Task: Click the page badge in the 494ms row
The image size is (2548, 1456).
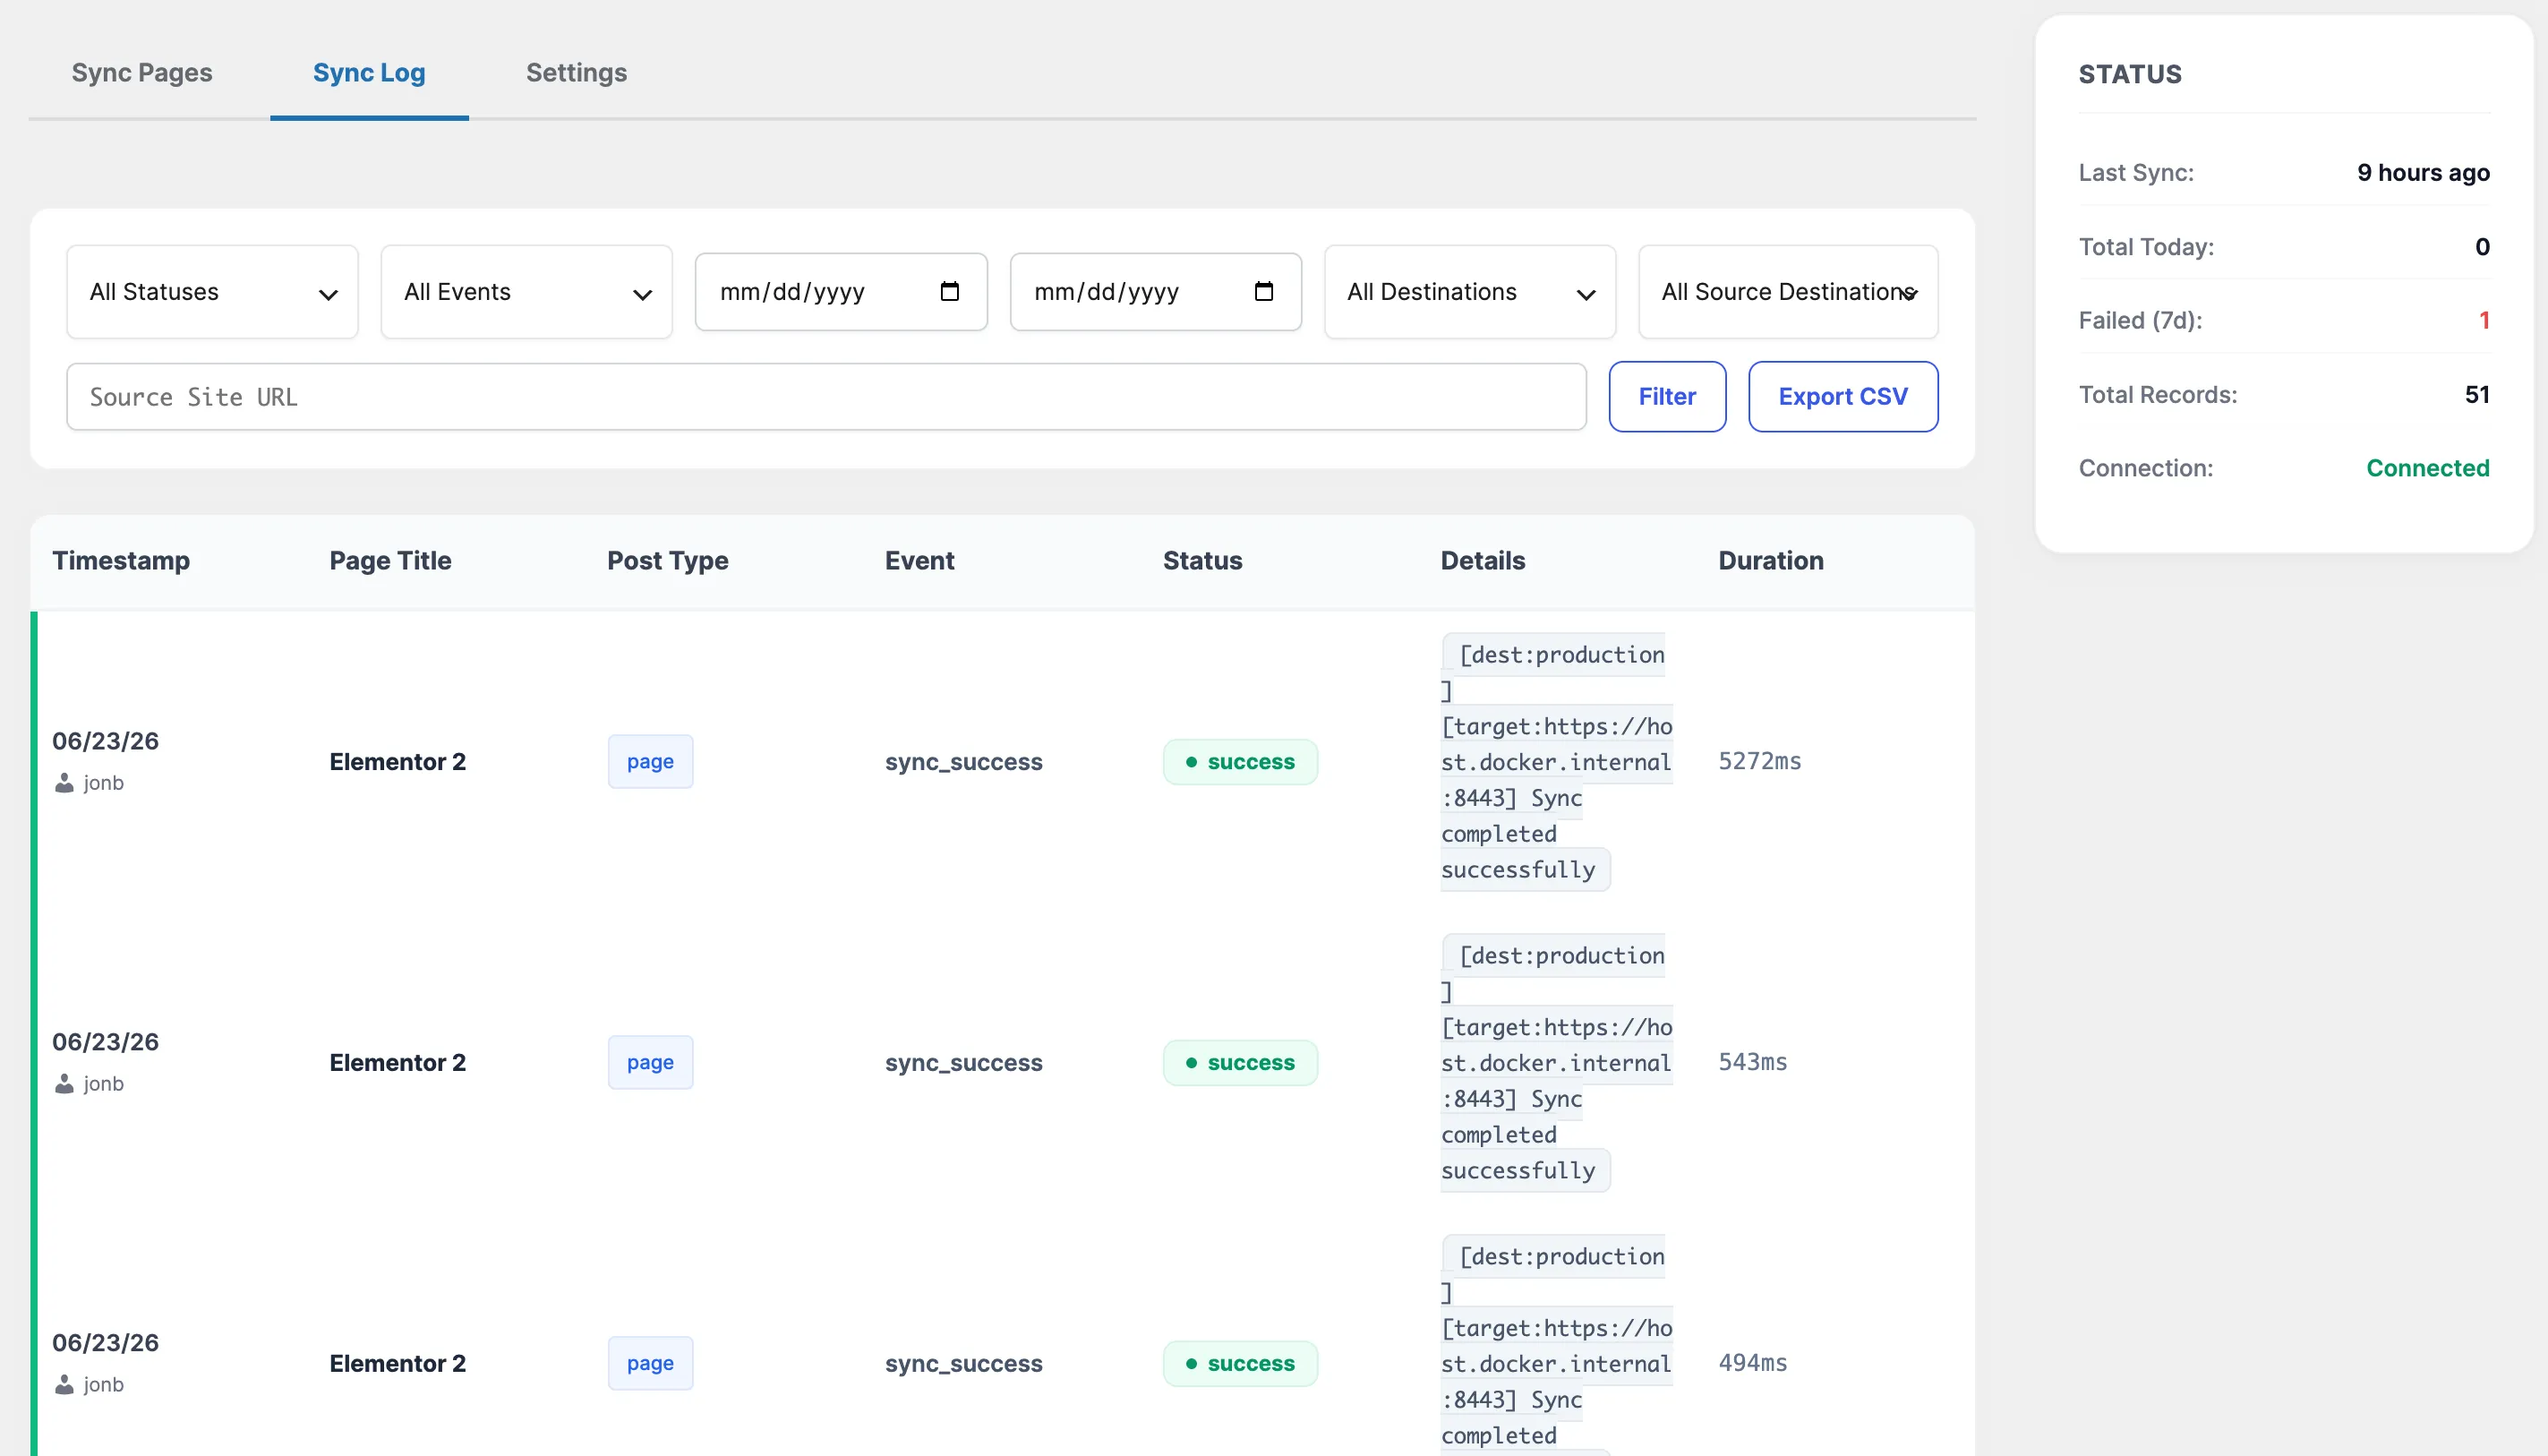Action: [x=651, y=1364]
